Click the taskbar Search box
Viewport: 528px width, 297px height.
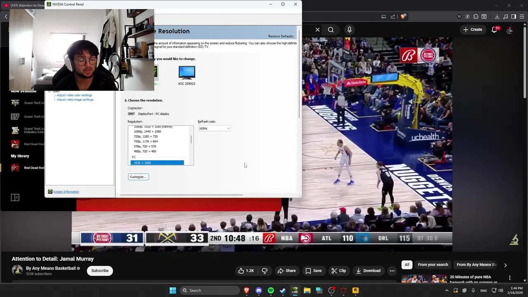coord(210,290)
